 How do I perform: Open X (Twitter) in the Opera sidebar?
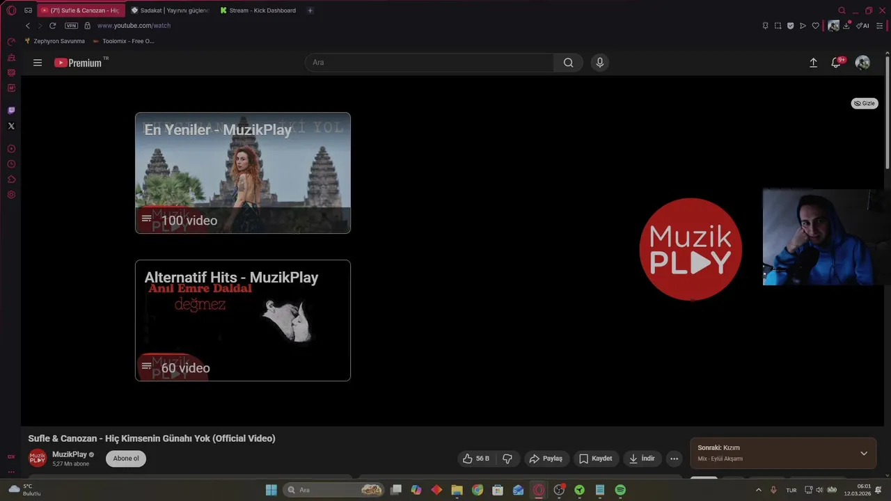coord(11,126)
